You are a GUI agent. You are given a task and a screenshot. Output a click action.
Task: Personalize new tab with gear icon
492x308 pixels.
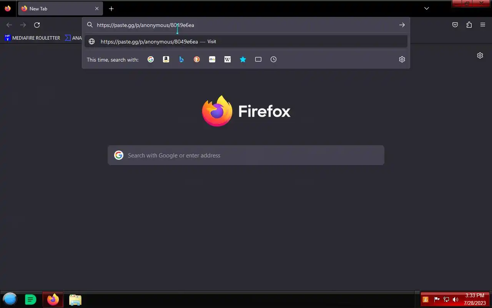point(480,55)
